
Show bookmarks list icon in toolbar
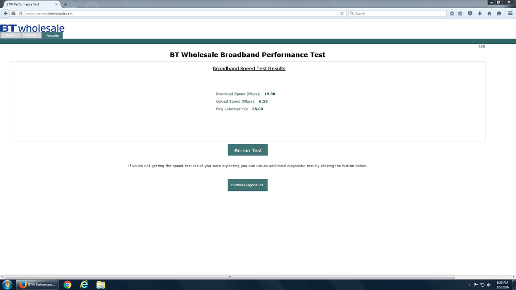[x=460, y=13]
